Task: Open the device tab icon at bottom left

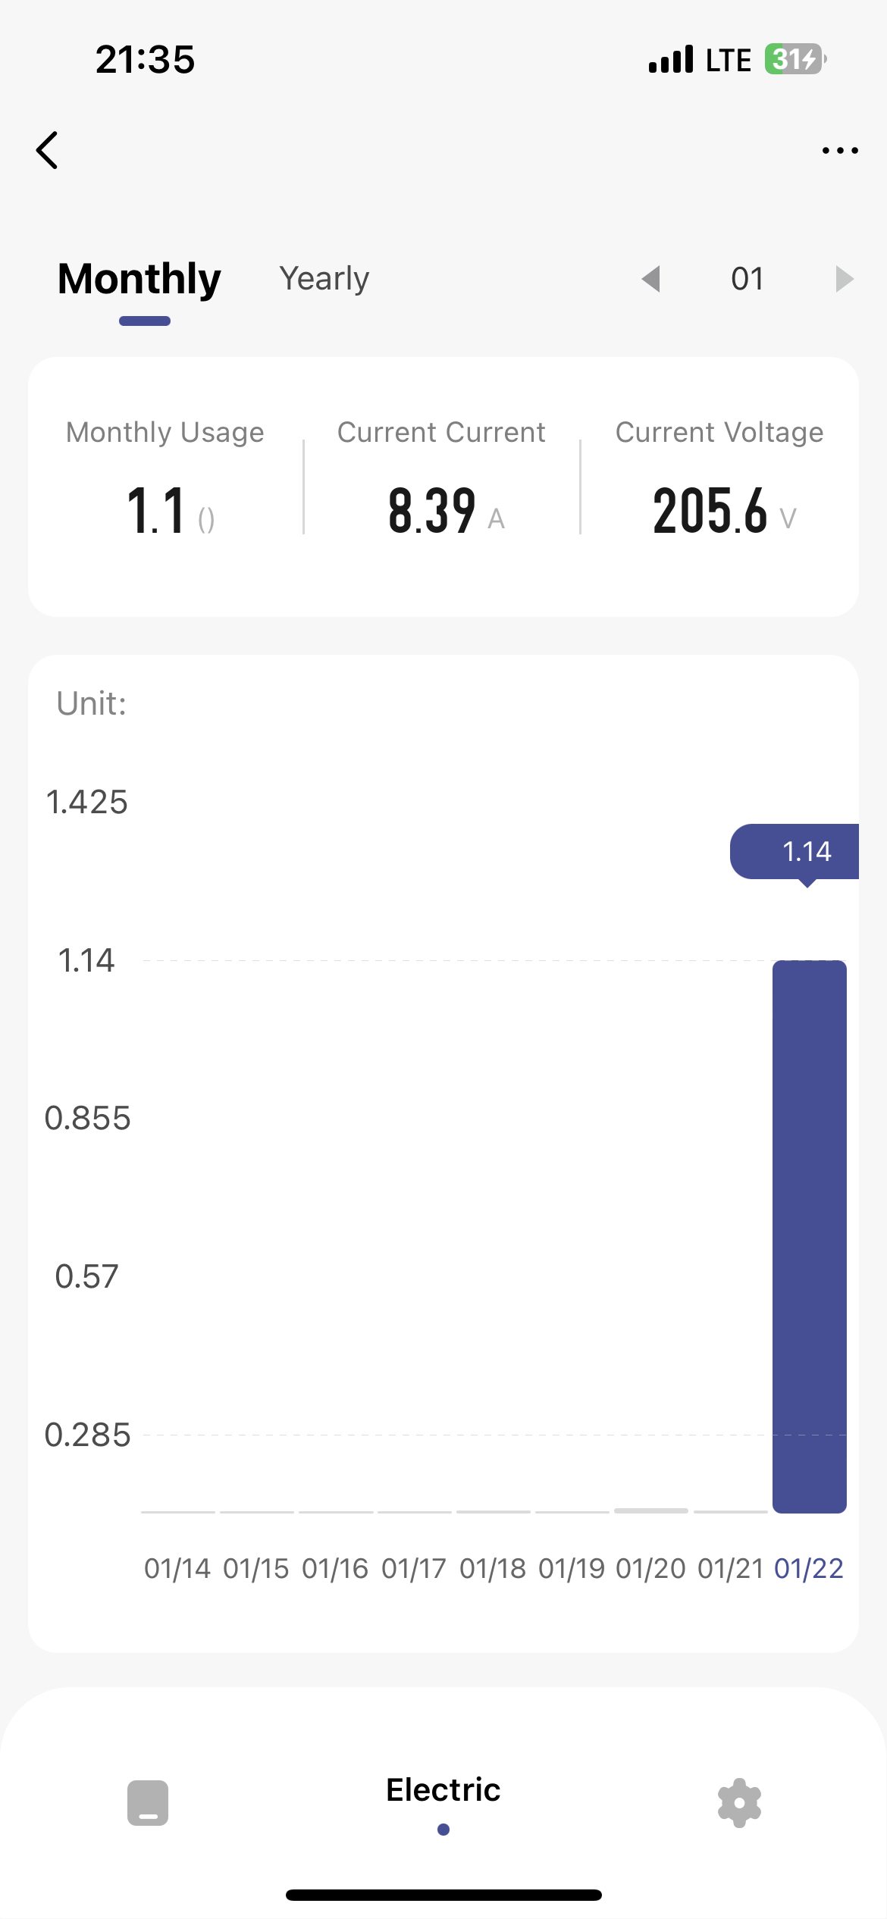Action: tap(148, 1802)
